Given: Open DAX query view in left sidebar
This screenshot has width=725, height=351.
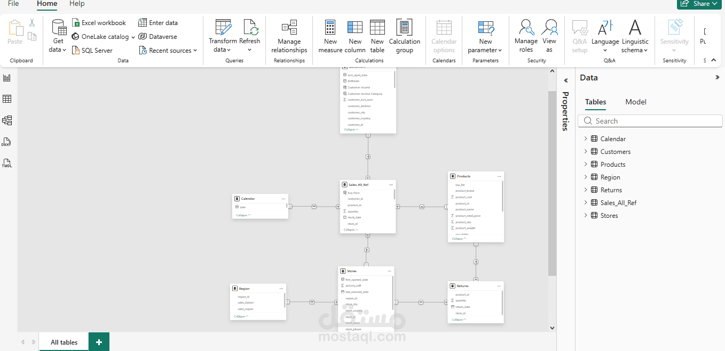Looking at the screenshot, I should coord(7,142).
